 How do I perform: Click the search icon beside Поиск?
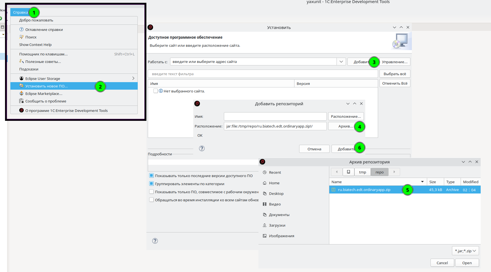pyautogui.click(x=21, y=37)
